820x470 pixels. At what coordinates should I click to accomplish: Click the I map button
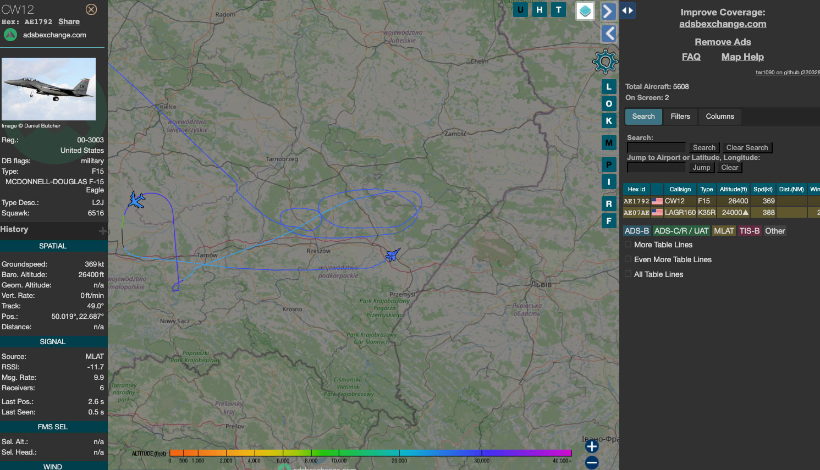pyautogui.click(x=609, y=181)
